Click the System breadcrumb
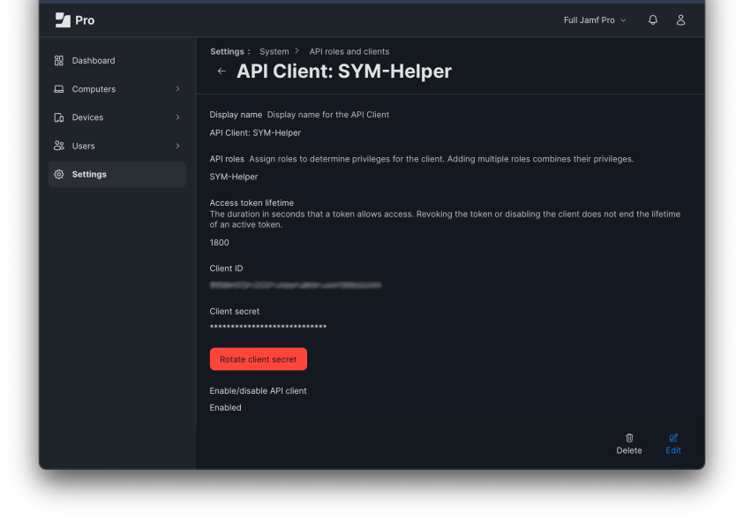The width and height of the screenshot is (744, 521). [x=274, y=51]
